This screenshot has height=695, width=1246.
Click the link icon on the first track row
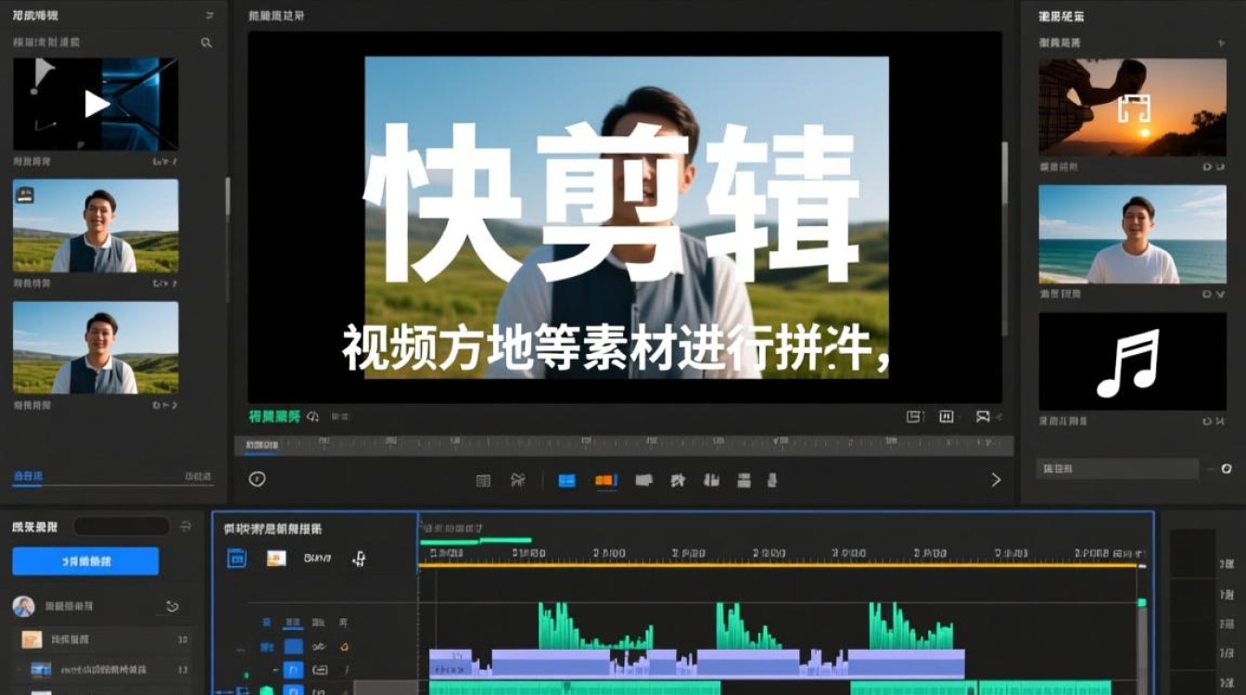coord(320,647)
